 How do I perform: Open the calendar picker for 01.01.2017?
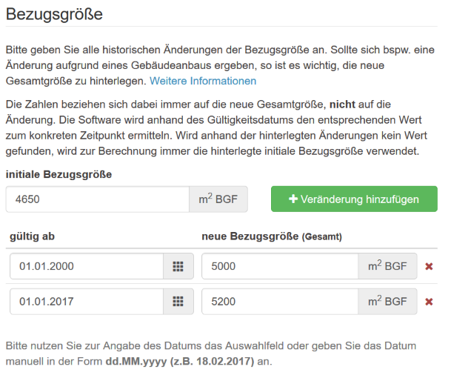(178, 302)
